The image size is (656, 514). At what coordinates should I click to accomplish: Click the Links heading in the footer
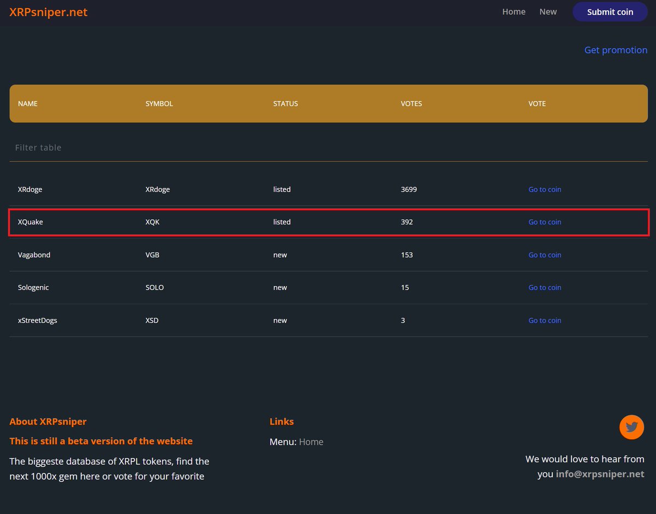(x=282, y=422)
